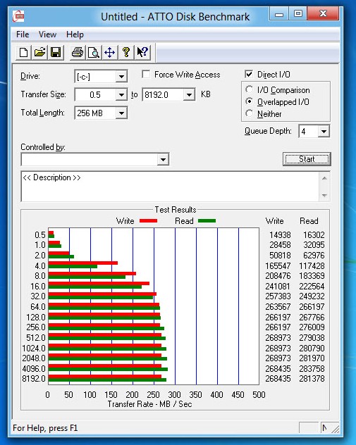Select the Overlapped I/O radio button
This screenshot has height=445, width=356.
[249, 101]
